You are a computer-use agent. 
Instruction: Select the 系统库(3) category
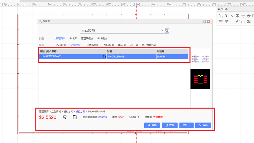pyautogui.click(x=109, y=45)
